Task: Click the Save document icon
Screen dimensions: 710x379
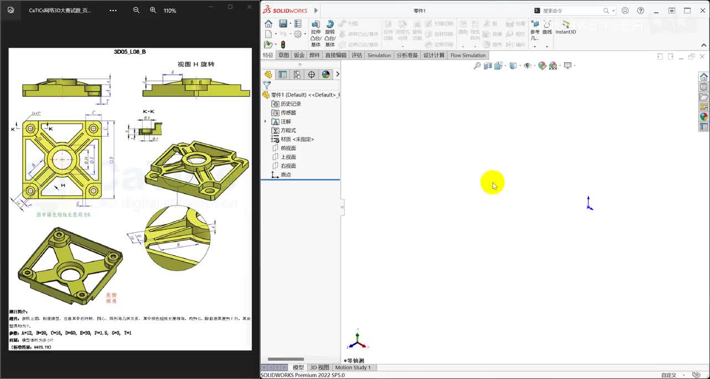Action: (283, 24)
